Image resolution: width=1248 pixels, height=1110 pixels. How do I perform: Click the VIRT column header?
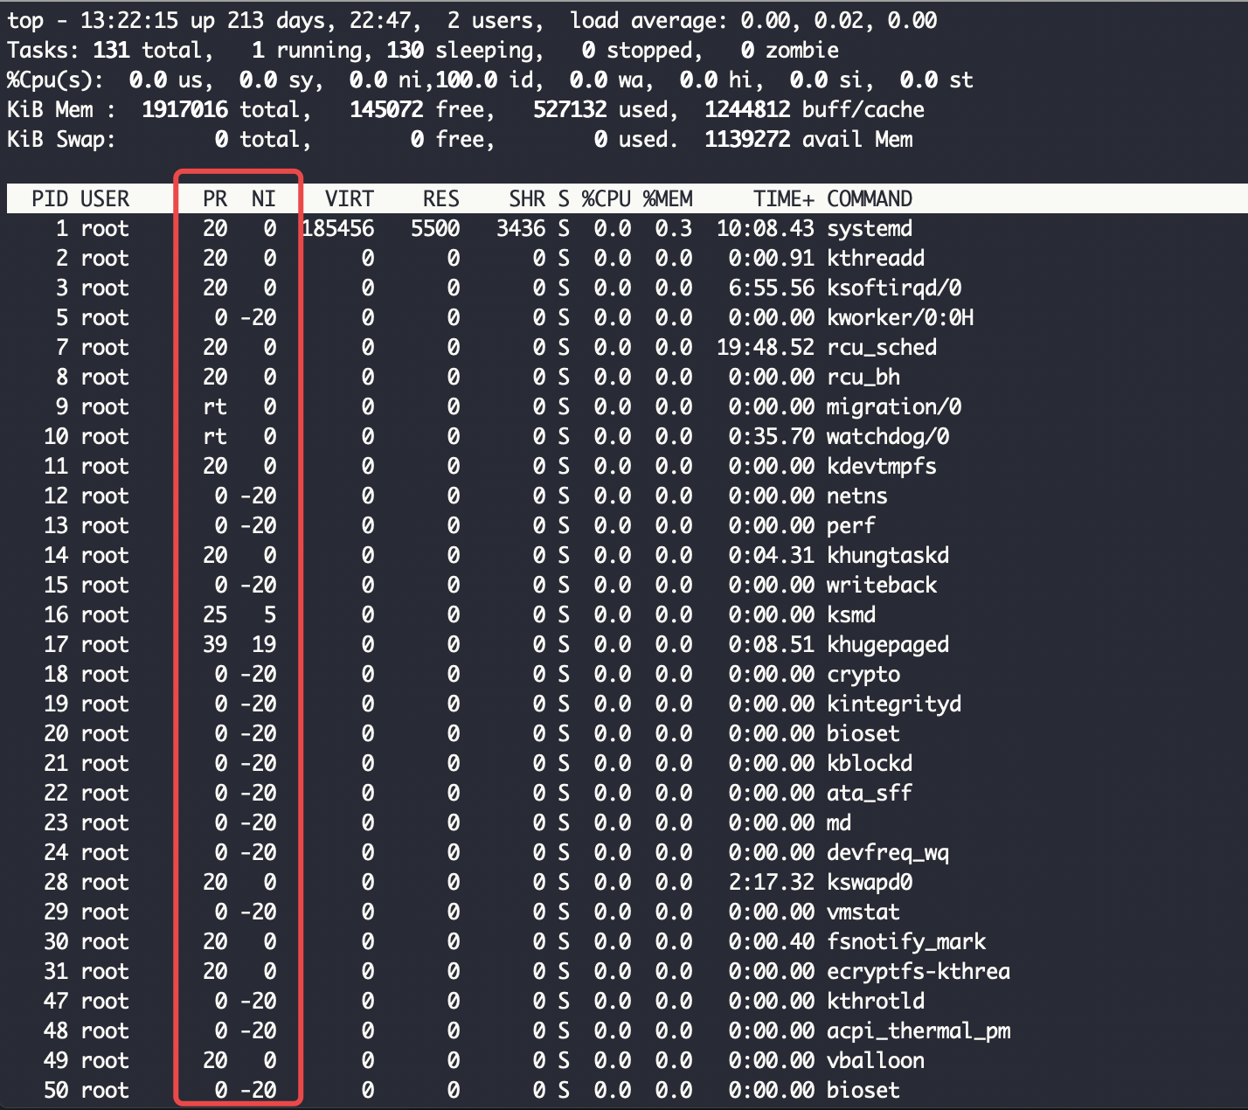click(349, 199)
